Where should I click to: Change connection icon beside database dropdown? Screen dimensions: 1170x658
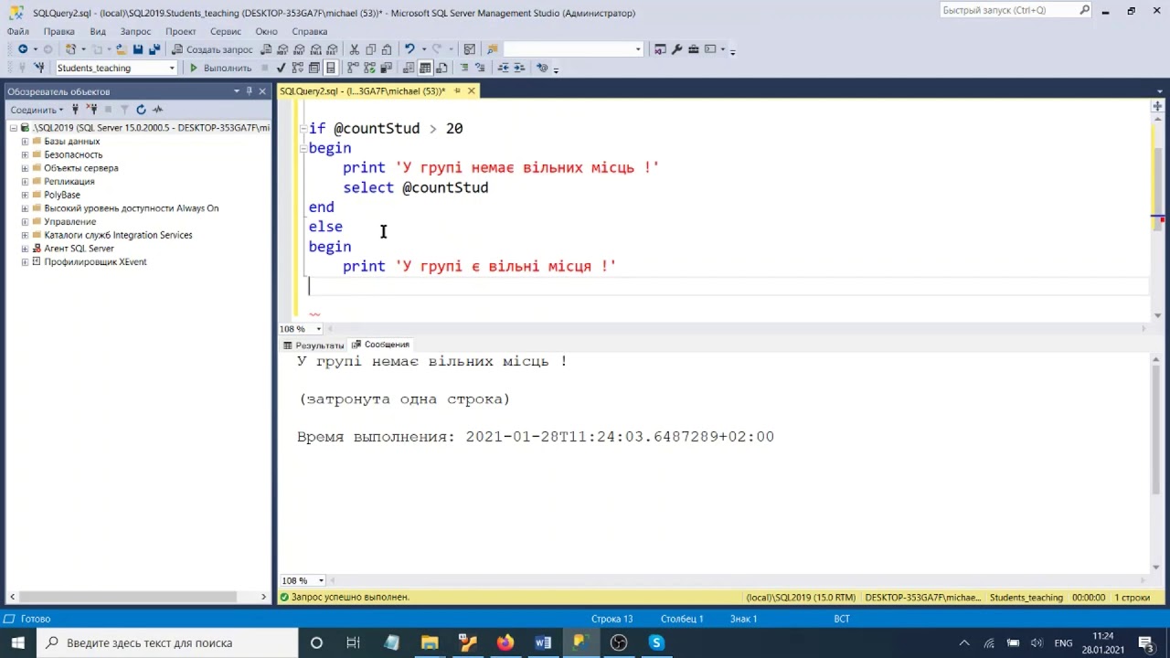[39, 68]
